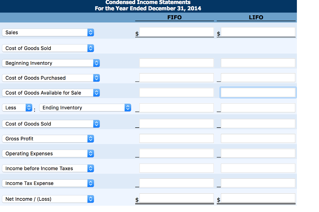Viewport: 319px width, 212px height.
Task: Click the FIFO Sales amount field
Action: pyautogui.click(x=177, y=32)
